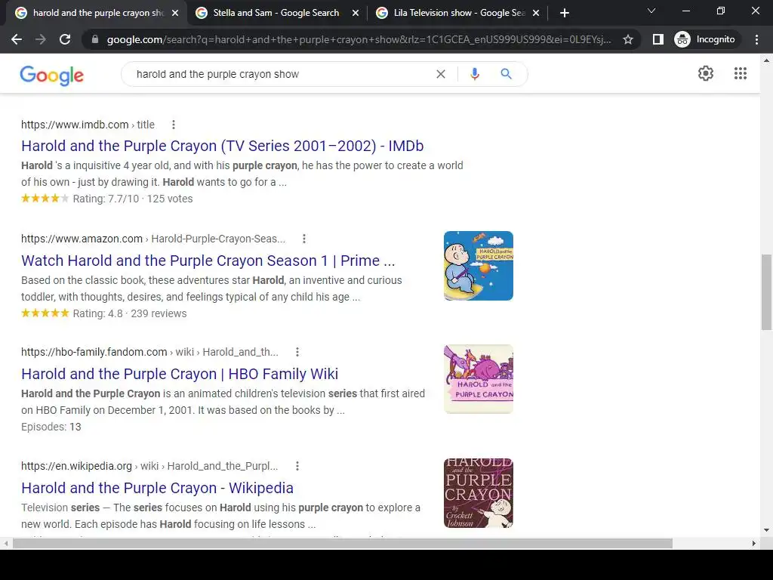
Task: Focus the Google search input field
Action: 281,74
